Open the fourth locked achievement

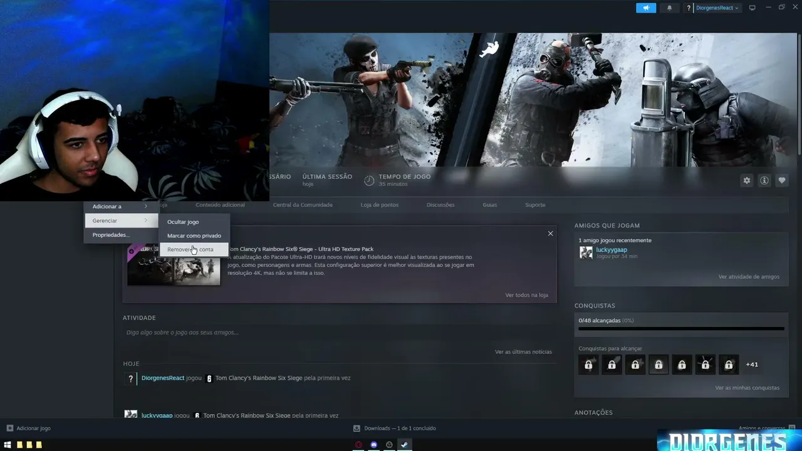659,365
